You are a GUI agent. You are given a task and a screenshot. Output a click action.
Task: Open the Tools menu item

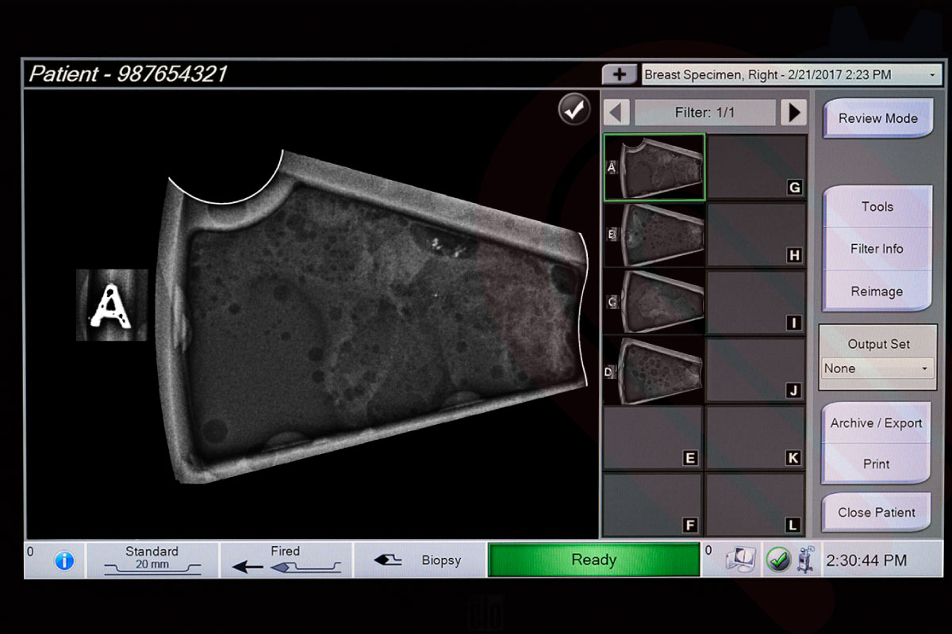tap(877, 207)
